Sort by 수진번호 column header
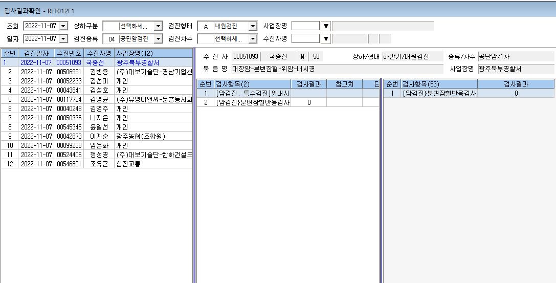 (69, 54)
